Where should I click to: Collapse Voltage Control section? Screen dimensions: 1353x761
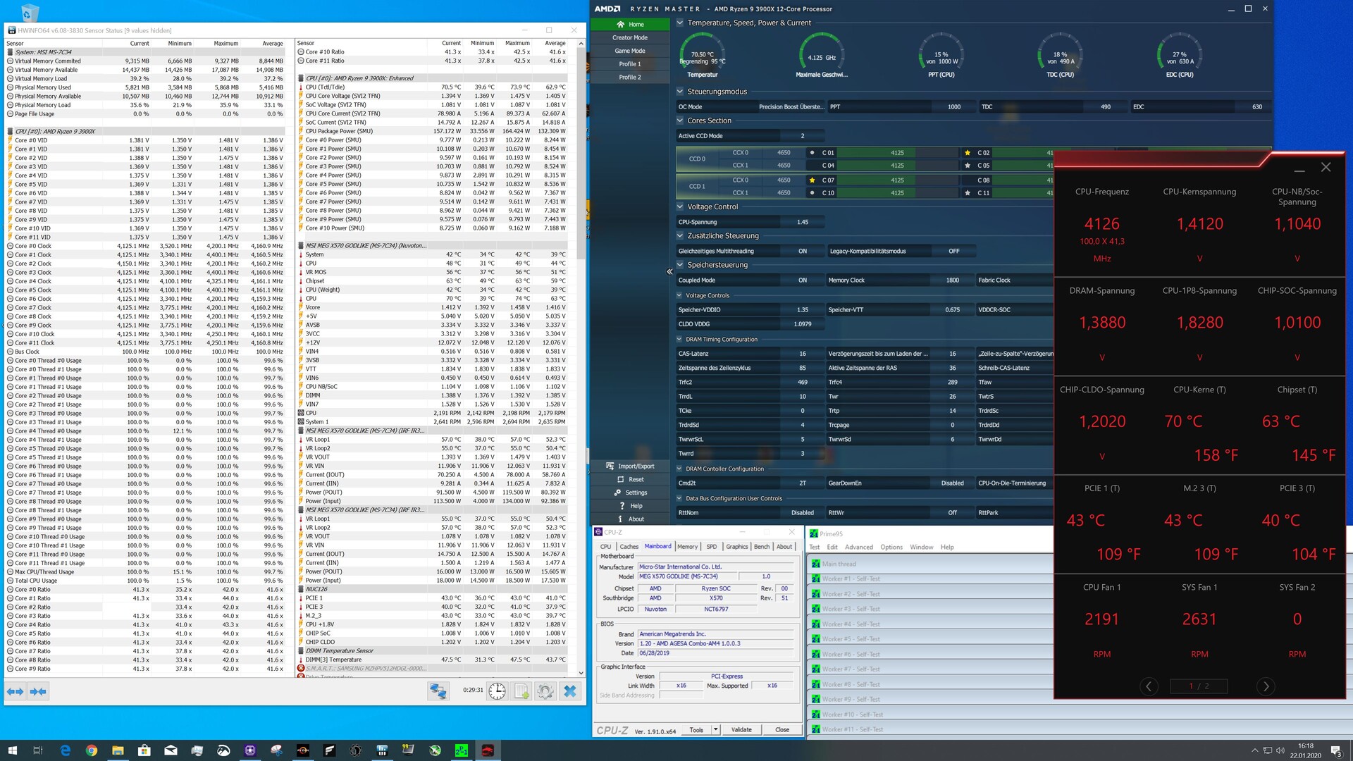click(x=680, y=207)
